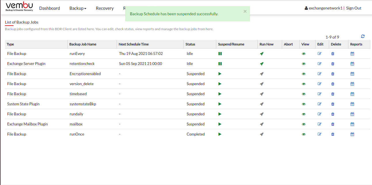Delete the timebased backup job

coord(333,94)
